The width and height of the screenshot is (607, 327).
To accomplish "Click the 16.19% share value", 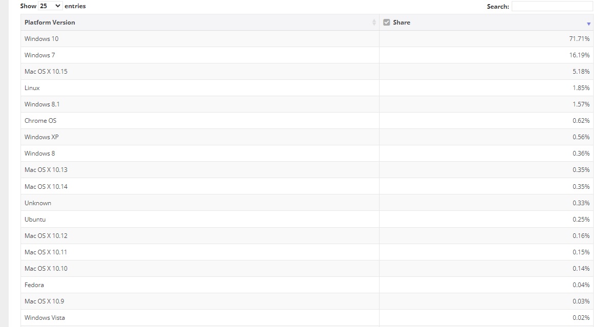I will click(579, 55).
